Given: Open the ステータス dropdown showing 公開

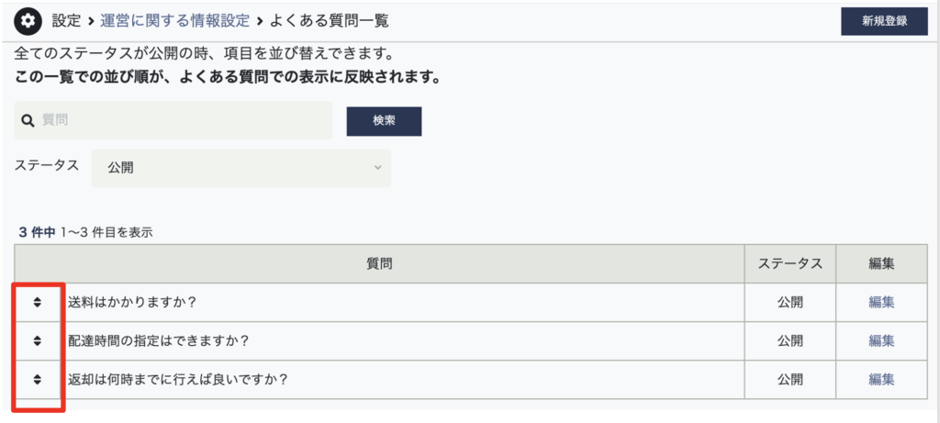Looking at the screenshot, I should tap(241, 168).
